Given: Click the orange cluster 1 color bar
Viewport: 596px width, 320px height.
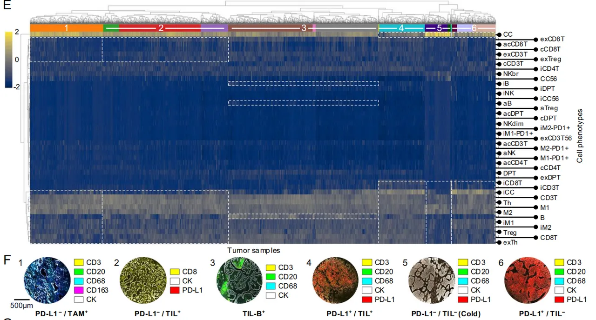Looking at the screenshot, I should pos(66,28).
